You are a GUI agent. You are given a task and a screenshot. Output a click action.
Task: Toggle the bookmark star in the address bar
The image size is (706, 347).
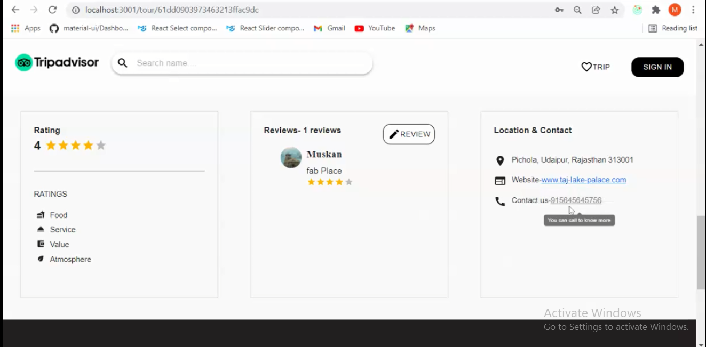[614, 10]
